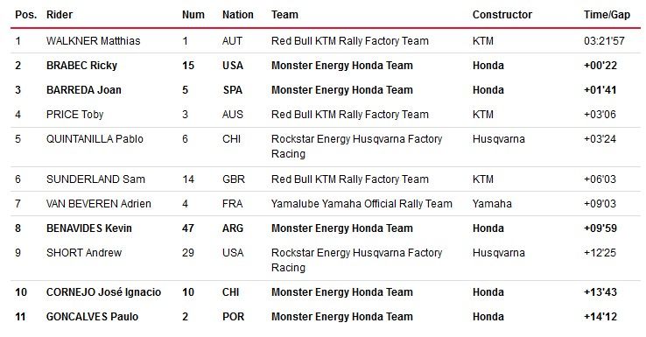This screenshot has width=646, height=337.
Task: Select SHORT Andrew rider name
Action: point(84,253)
